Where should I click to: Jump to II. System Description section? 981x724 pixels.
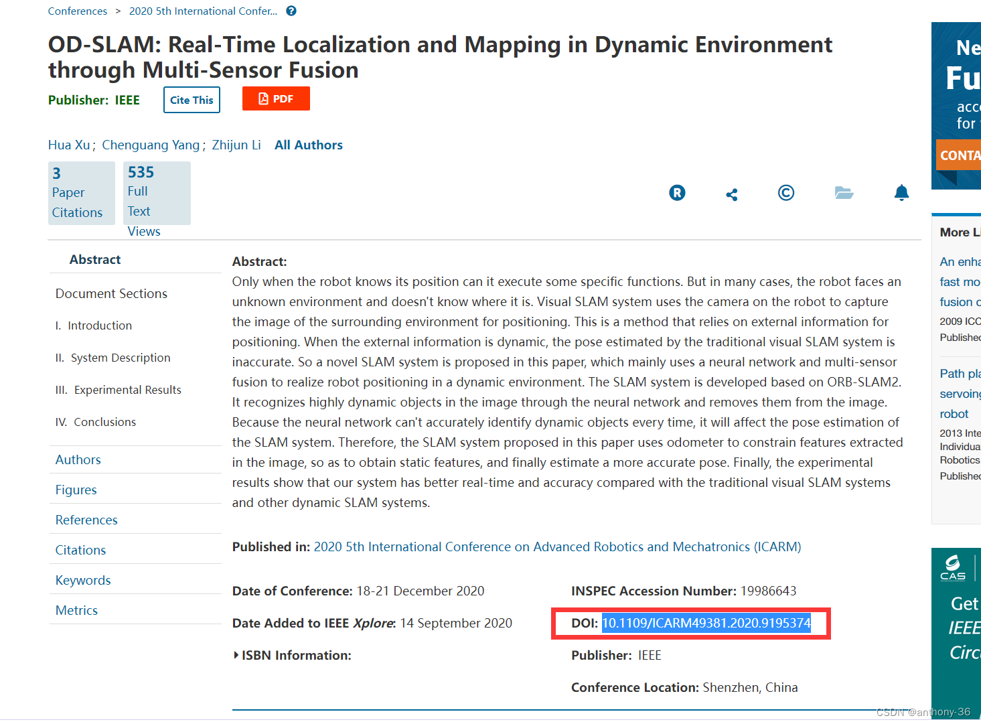coord(112,358)
